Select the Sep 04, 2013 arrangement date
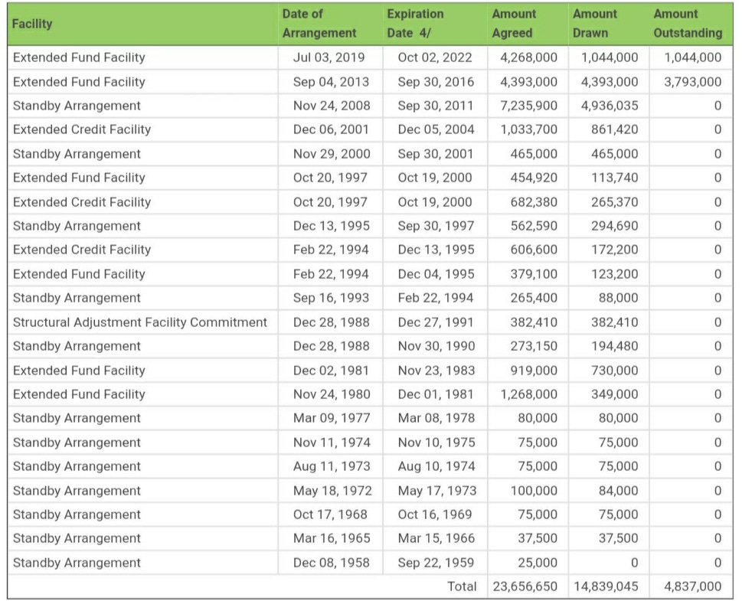 pos(331,82)
